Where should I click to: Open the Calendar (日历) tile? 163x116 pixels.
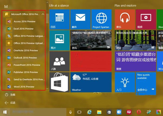click(59, 20)
